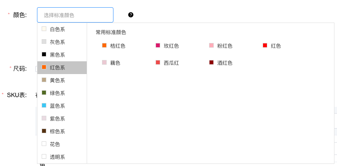Choose the 玫红色 standard color

(x=167, y=46)
